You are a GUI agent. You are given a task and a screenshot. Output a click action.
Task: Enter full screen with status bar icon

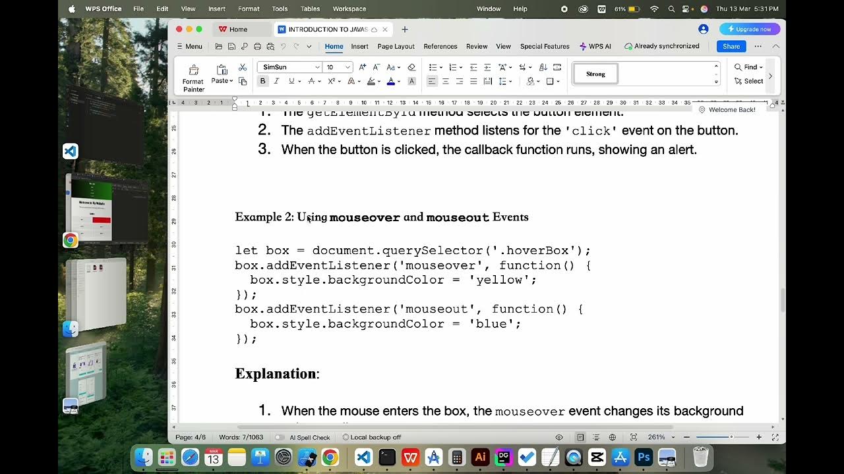(x=775, y=437)
